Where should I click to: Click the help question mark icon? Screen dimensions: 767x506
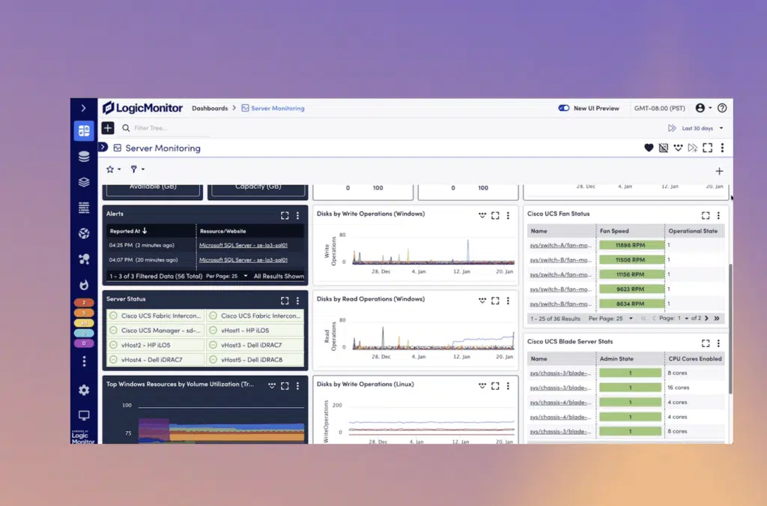pyautogui.click(x=722, y=108)
